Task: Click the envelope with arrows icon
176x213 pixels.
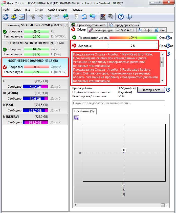Action: coord(84,17)
